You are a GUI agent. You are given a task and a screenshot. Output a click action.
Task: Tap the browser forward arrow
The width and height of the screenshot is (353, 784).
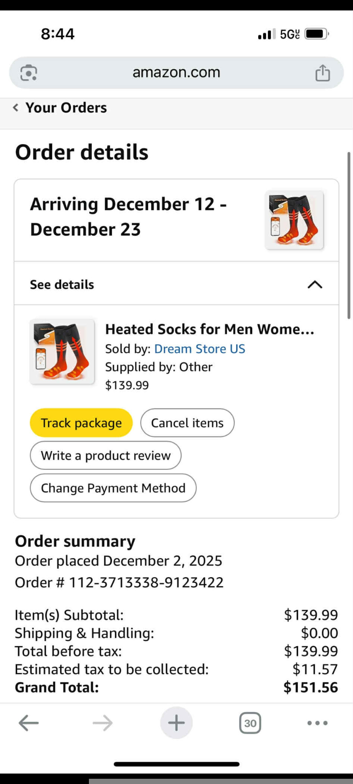(x=103, y=723)
